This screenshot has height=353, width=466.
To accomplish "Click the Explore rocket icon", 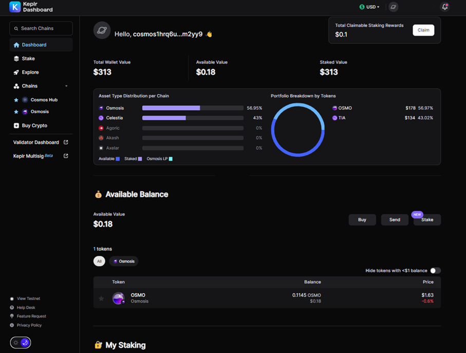I will 16,73.
